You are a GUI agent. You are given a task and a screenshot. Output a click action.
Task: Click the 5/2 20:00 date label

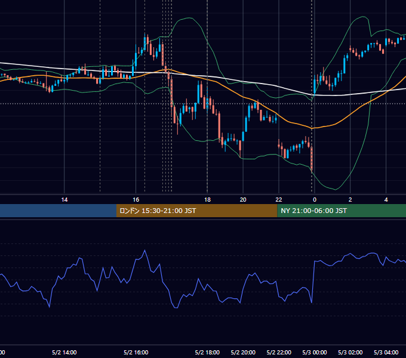pyautogui.click(x=243, y=353)
